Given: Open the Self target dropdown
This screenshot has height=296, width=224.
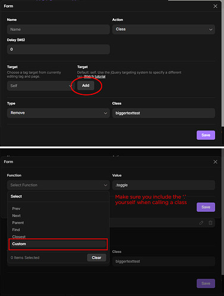Looking at the screenshot, I should (40, 86).
